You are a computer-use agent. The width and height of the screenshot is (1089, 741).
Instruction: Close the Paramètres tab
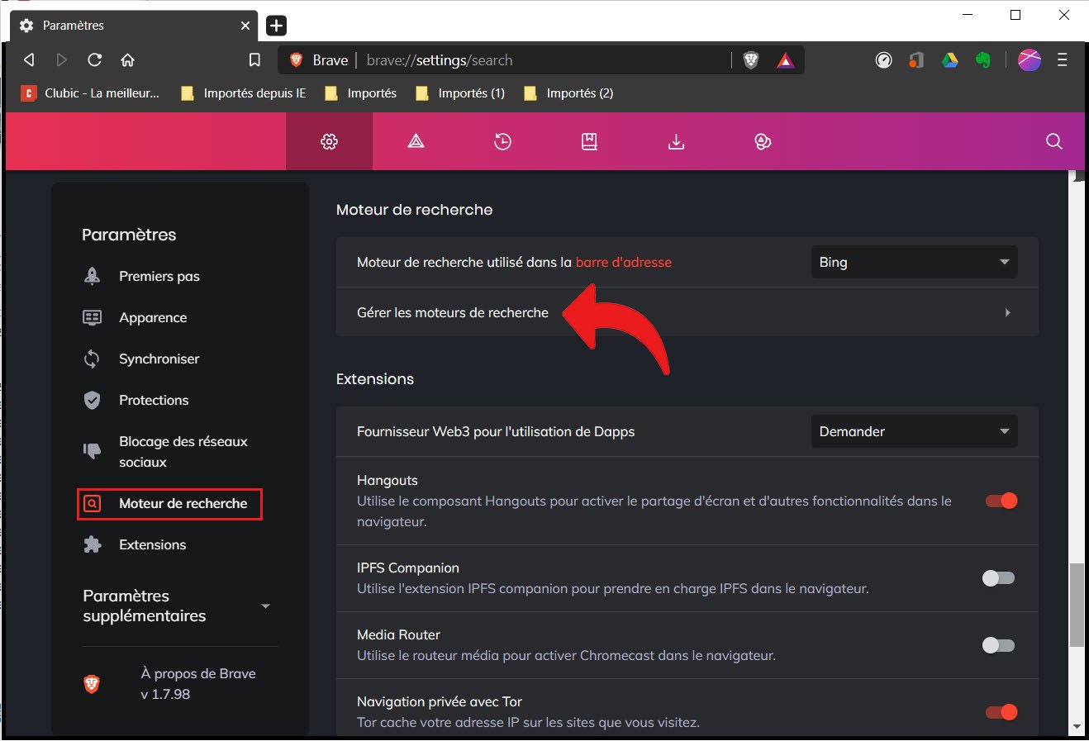[x=245, y=26]
